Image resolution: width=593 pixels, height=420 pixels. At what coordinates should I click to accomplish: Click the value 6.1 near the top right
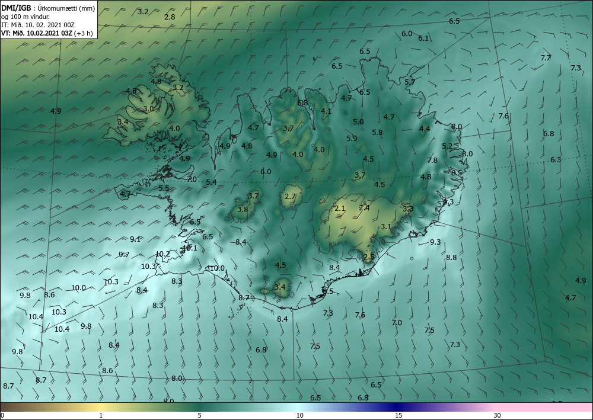(x=423, y=39)
